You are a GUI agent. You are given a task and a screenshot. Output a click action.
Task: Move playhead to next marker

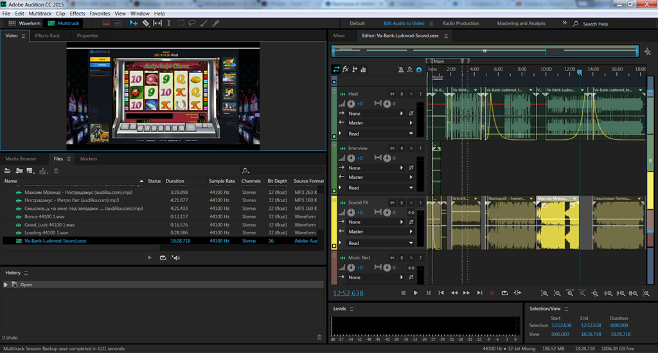[x=479, y=293]
